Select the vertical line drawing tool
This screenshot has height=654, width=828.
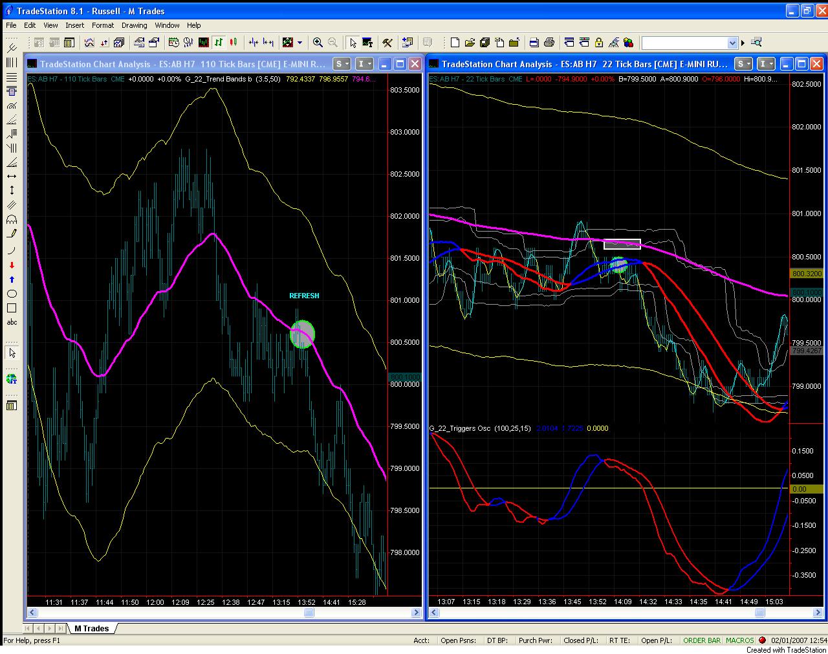pos(12,190)
